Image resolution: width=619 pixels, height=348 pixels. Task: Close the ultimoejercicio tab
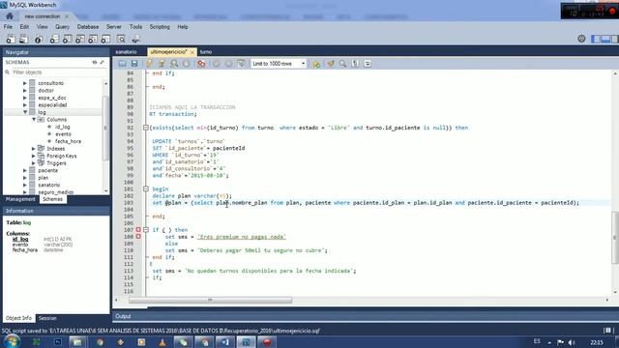tap(192, 52)
